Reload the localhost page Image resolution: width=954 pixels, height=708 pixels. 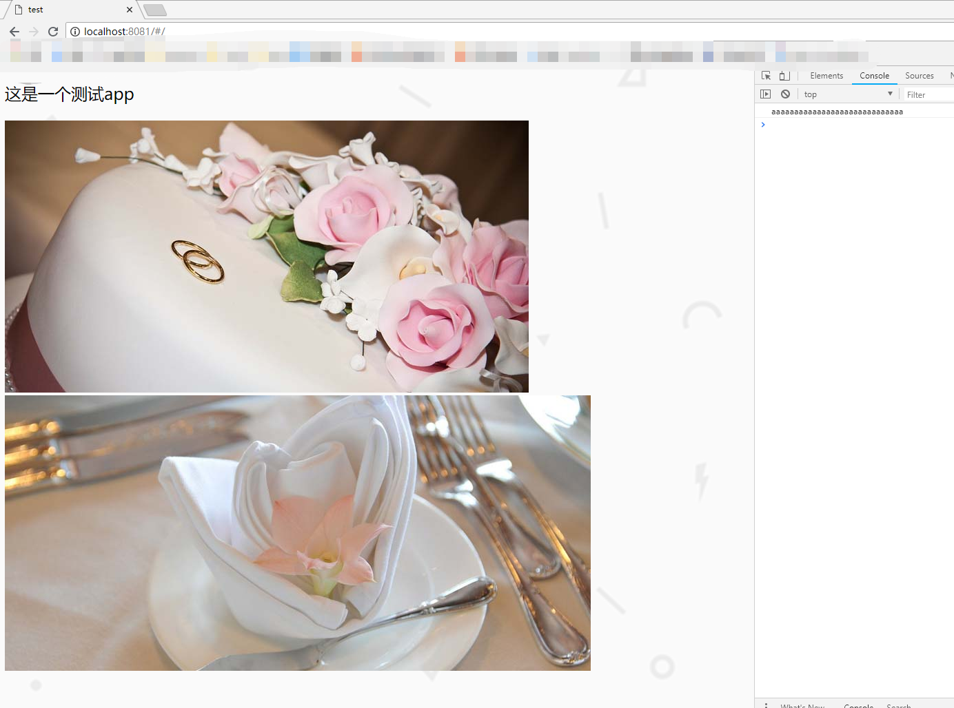tap(53, 32)
